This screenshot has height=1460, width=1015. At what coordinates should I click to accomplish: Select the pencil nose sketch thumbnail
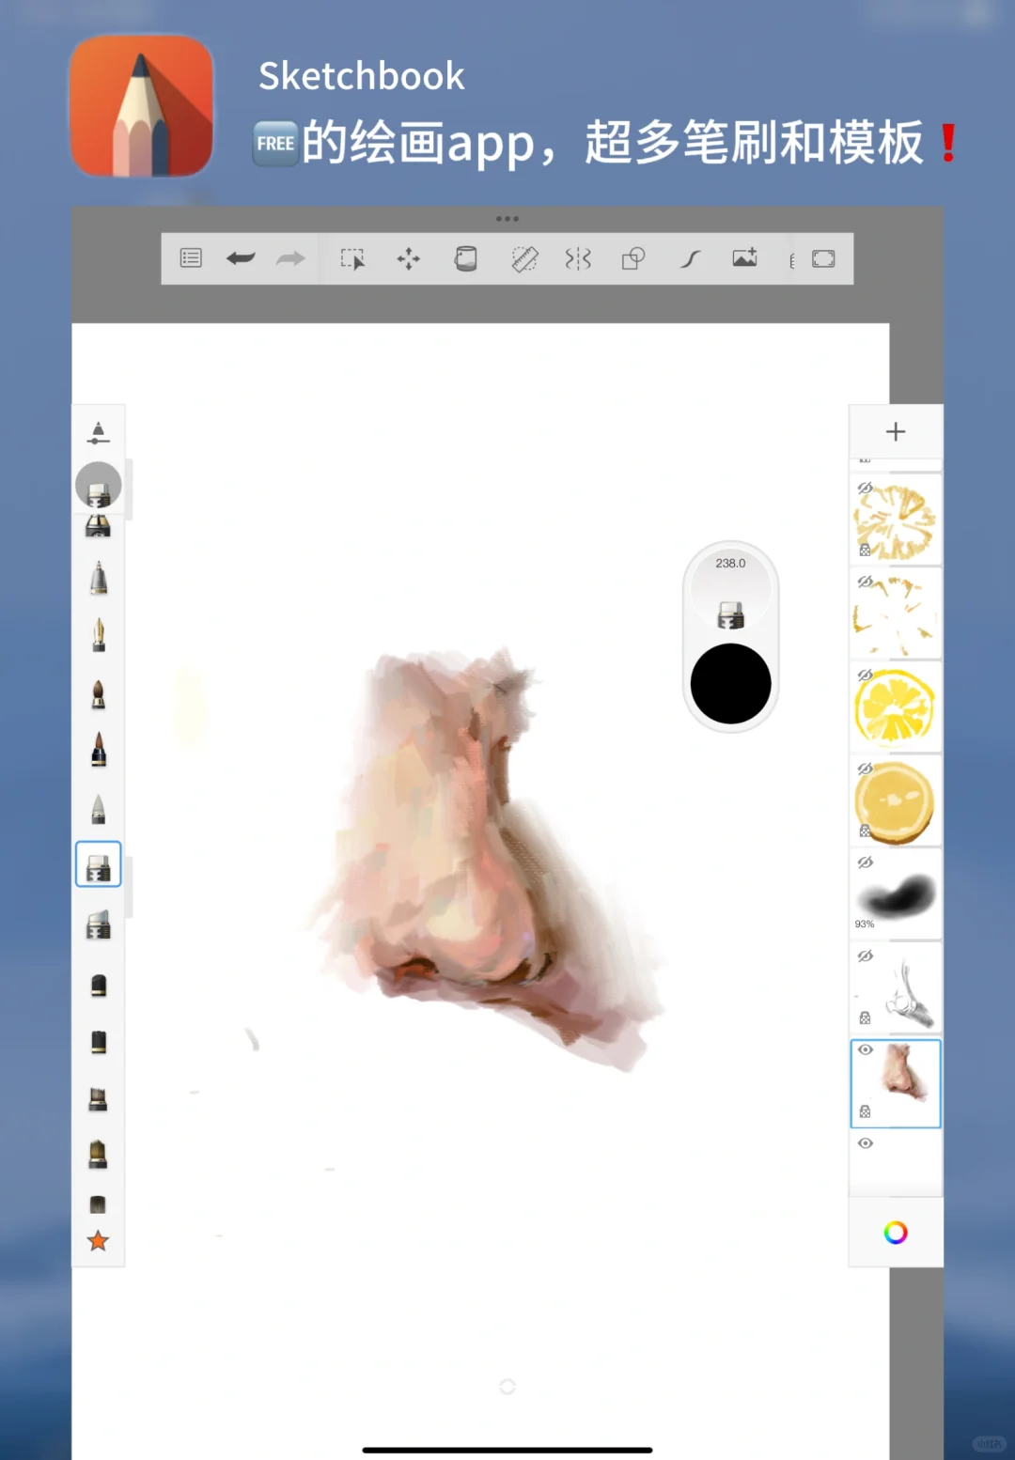point(896,987)
